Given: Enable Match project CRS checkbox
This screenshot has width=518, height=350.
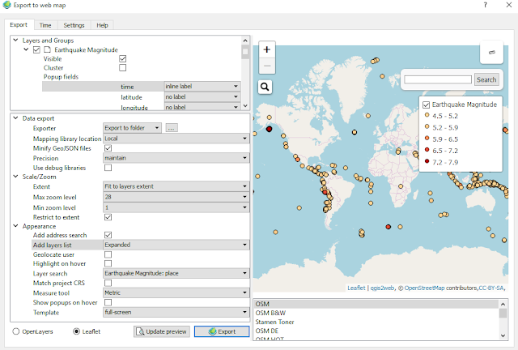Looking at the screenshot, I should (108, 283).
